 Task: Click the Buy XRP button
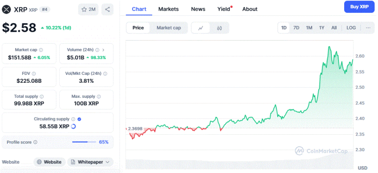pyautogui.click(x=360, y=7)
